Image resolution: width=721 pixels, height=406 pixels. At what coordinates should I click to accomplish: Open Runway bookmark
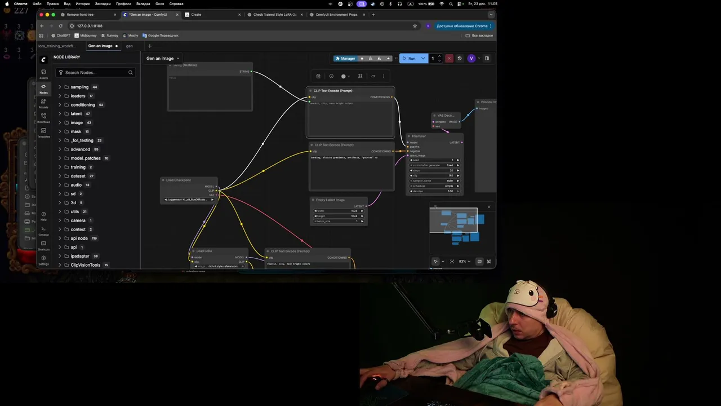coord(109,36)
